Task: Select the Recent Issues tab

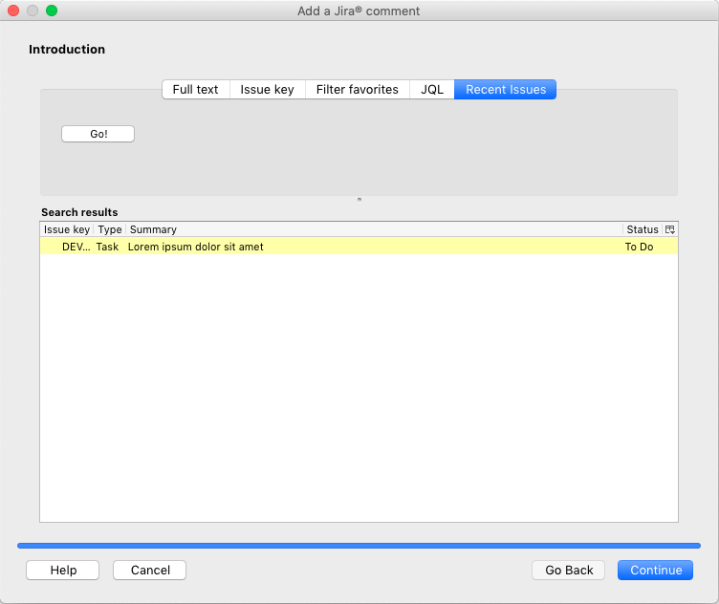Action: click(506, 90)
